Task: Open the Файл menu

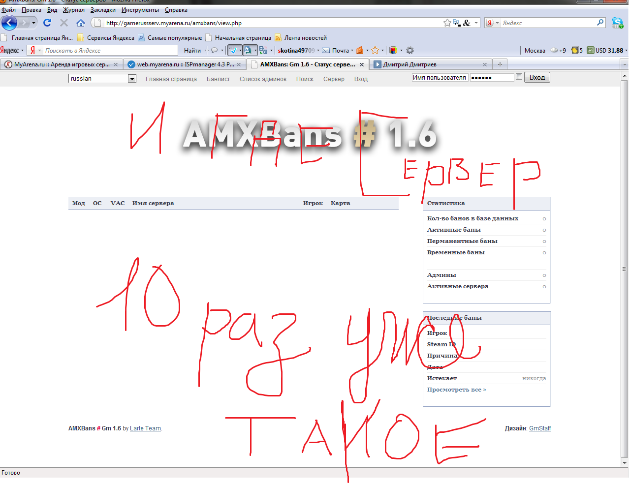Action: click(x=8, y=10)
